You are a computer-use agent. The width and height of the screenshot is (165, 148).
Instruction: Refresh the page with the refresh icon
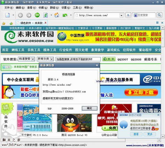tap(46, 15)
